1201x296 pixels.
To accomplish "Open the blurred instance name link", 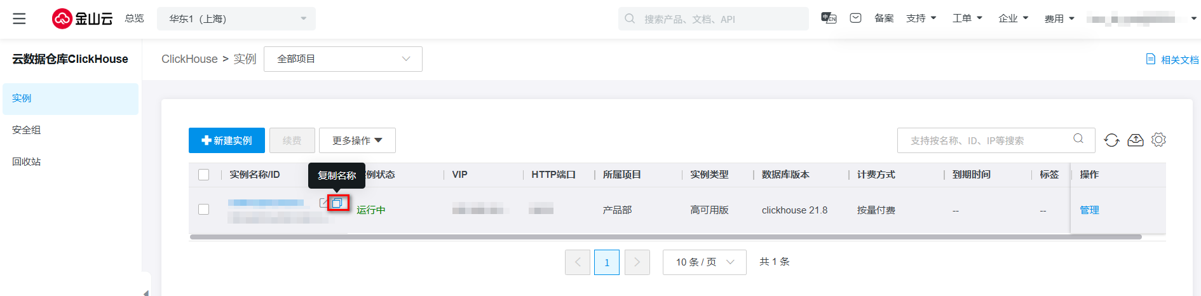I will point(266,203).
